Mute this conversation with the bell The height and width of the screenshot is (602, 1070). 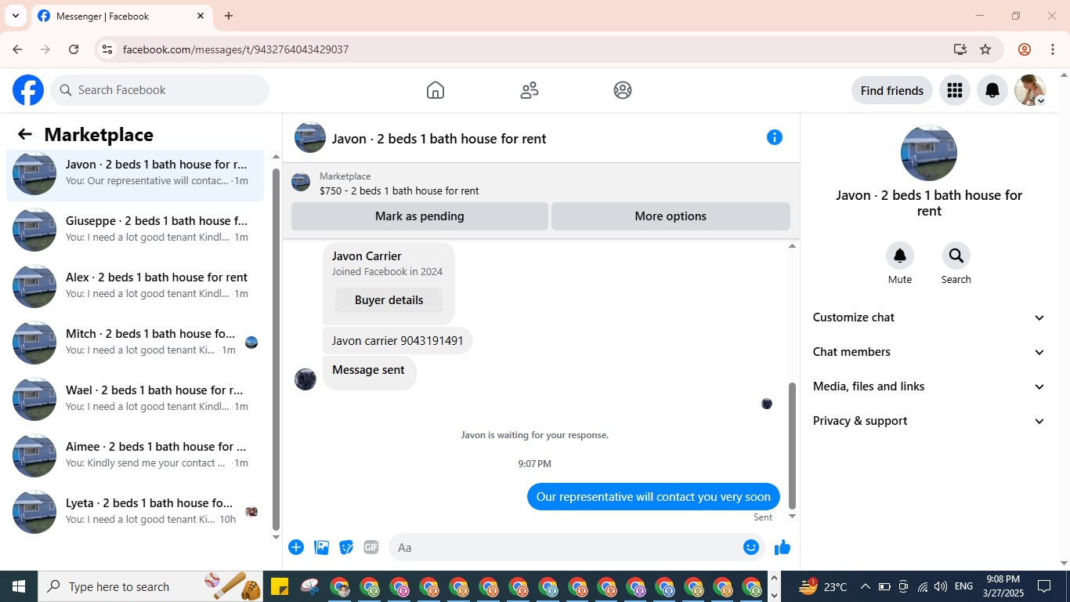(900, 256)
